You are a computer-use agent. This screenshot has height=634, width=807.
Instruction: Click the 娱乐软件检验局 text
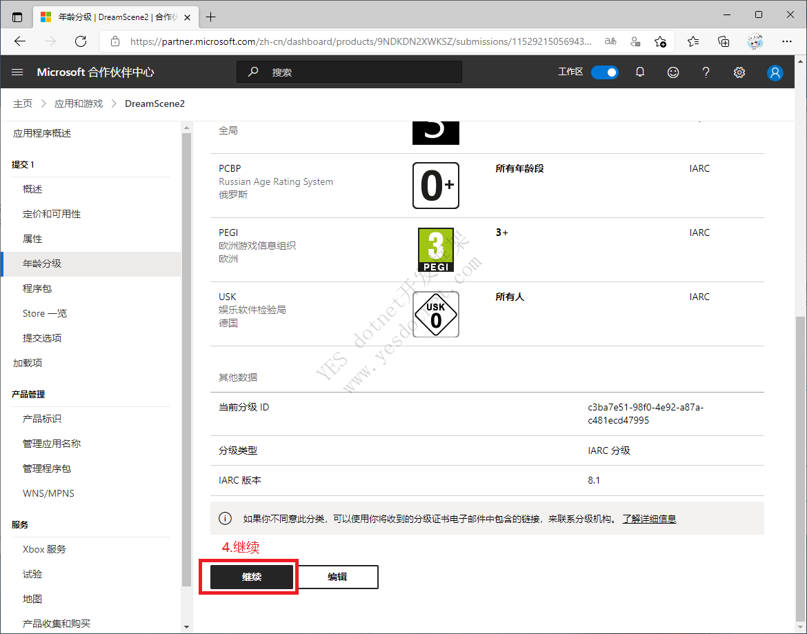[252, 310]
